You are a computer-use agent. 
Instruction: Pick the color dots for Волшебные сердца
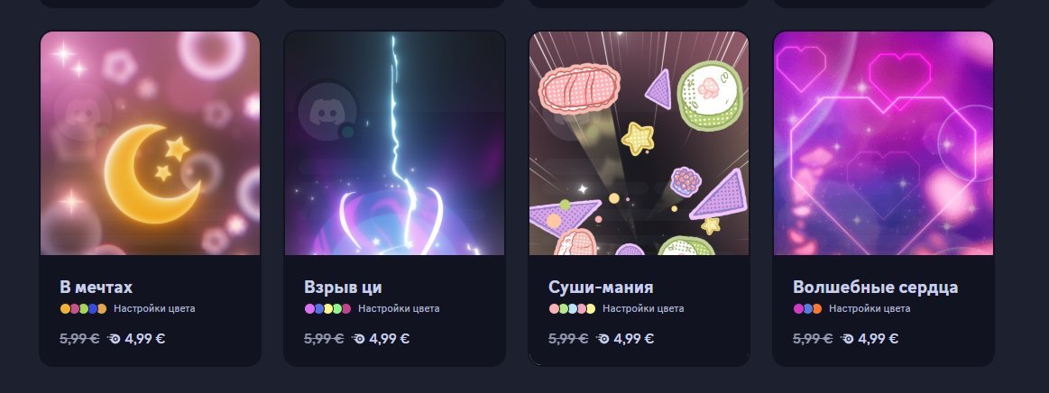click(x=807, y=309)
